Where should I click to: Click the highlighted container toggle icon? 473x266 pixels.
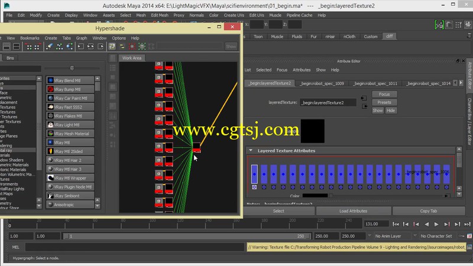(x=112, y=47)
